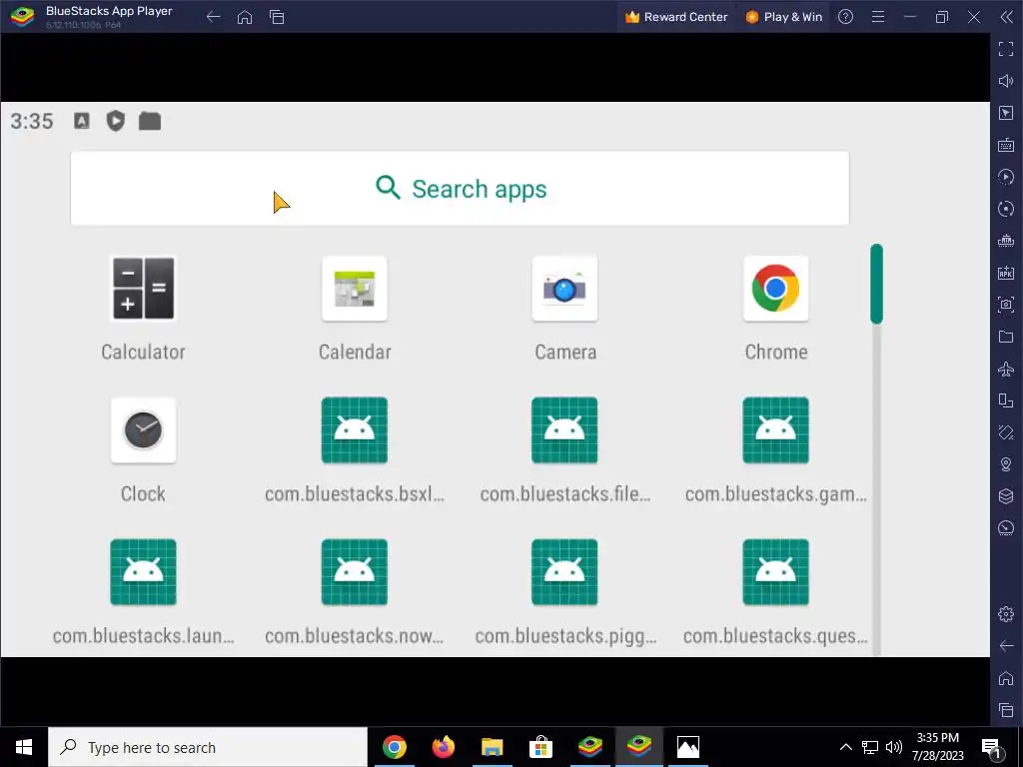Open the Calculator app
Image resolution: width=1023 pixels, height=767 pixels.
click(x=143, y=289)
